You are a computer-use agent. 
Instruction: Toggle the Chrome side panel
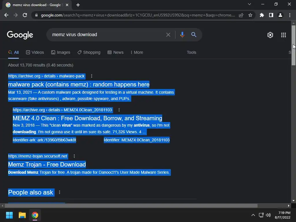pyautogui.click(x=271, y=15)
